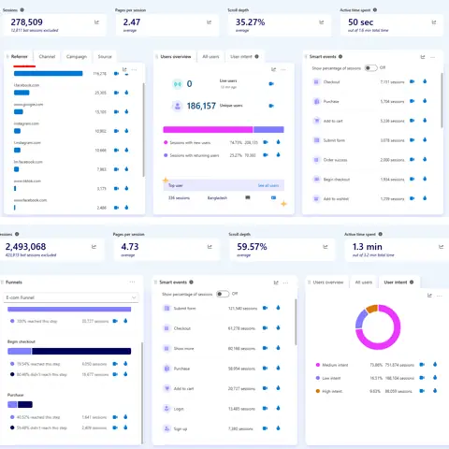
Task: Open heatmap for Submit form 121,540 sessions
Action: (278, 308)
